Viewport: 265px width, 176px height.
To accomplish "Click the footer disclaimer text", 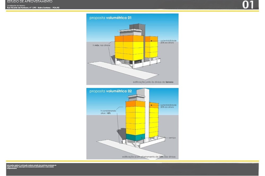I will tap(32, 166).
